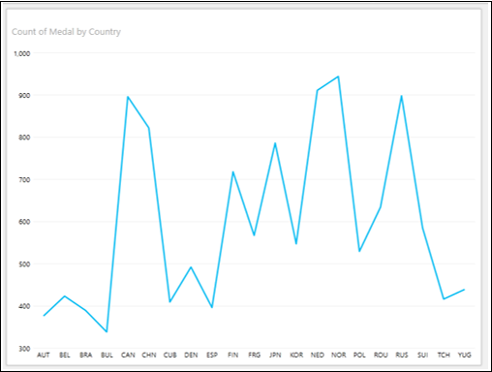Select the BUL lowest point on the line
The height and width of the screenshot is (372, 492).
point(107,331)
